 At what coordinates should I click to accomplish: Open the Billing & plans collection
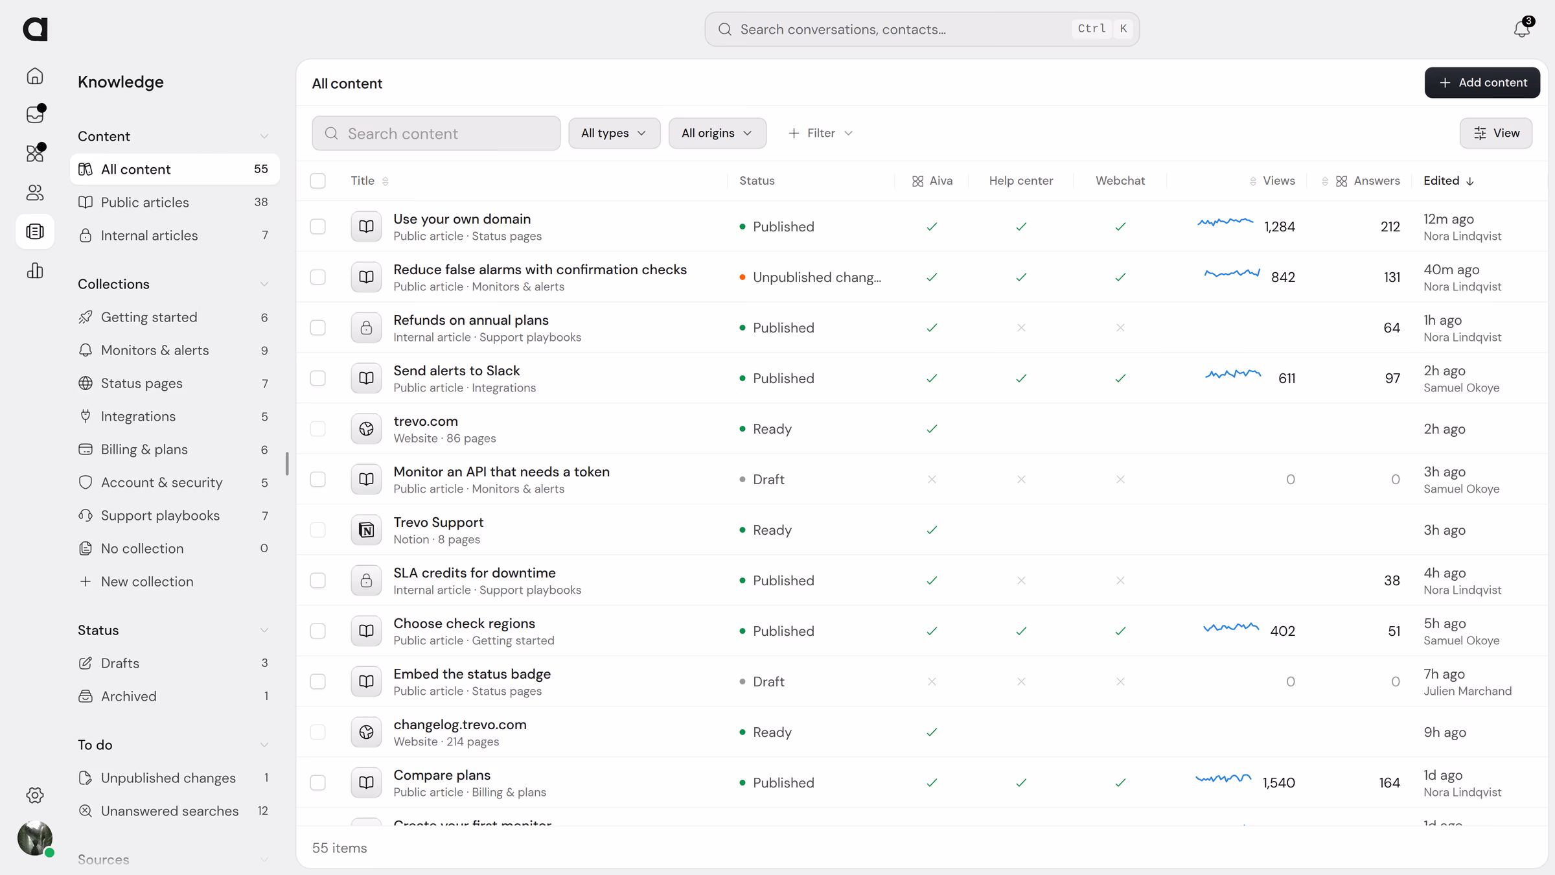point(175,449)
